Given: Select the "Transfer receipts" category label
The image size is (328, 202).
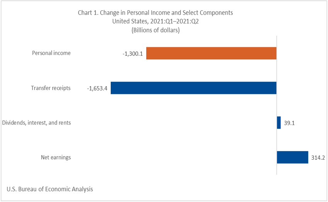Looking at the screenshot, I should (51, 88).
